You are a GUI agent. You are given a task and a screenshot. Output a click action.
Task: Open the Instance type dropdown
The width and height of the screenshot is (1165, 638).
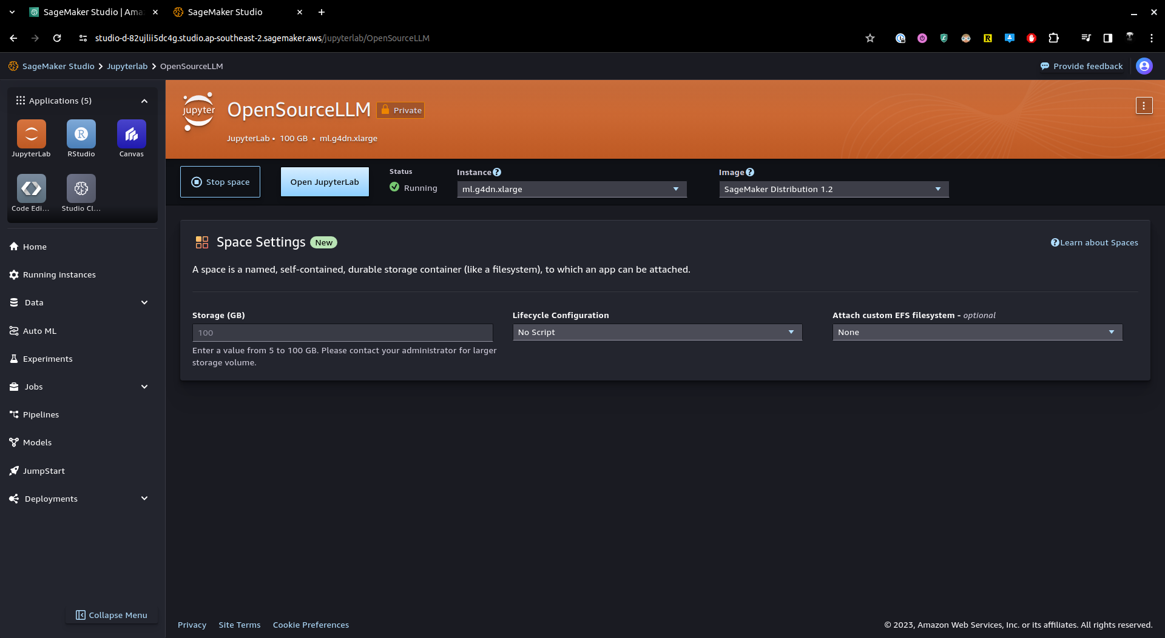pyautogui.click(x=571, y=190)
